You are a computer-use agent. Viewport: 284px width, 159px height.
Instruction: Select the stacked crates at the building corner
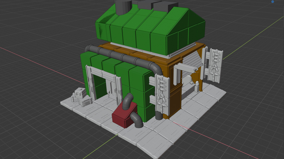pyautogui.click(x=82, y=98)
